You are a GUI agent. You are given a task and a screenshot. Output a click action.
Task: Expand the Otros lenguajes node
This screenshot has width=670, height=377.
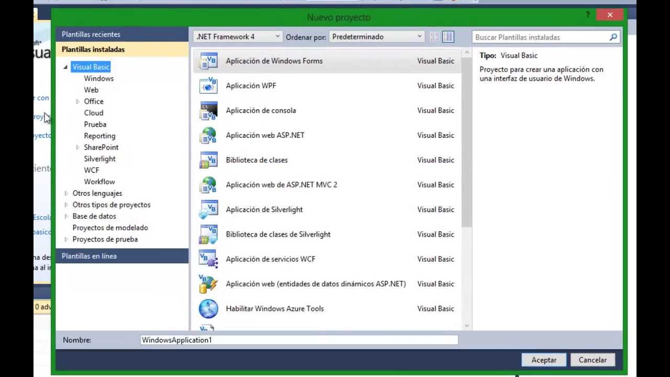(x=66, y=194)
